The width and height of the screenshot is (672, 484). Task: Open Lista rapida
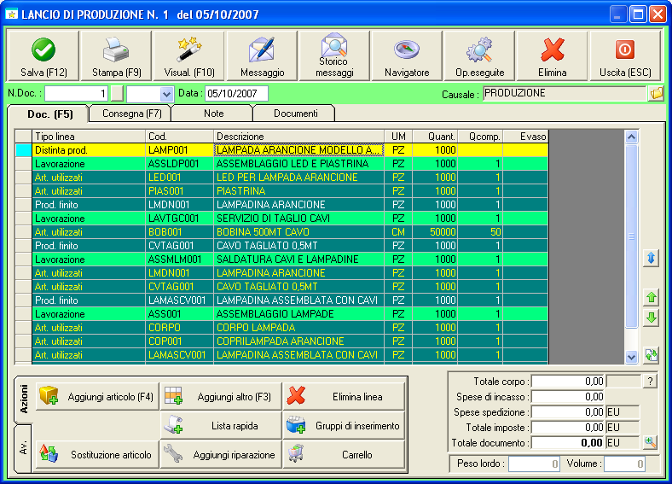click(221, 426)
